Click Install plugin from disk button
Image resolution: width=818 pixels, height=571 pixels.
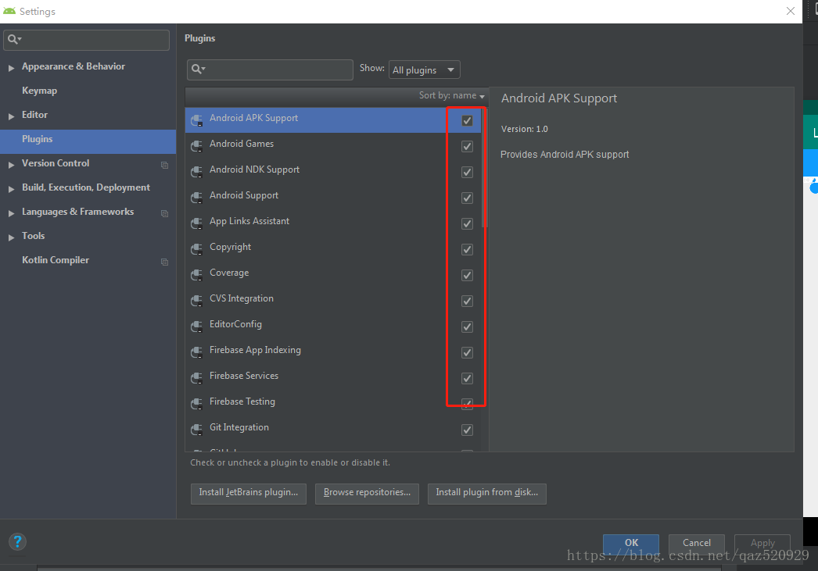coord(486,494)
